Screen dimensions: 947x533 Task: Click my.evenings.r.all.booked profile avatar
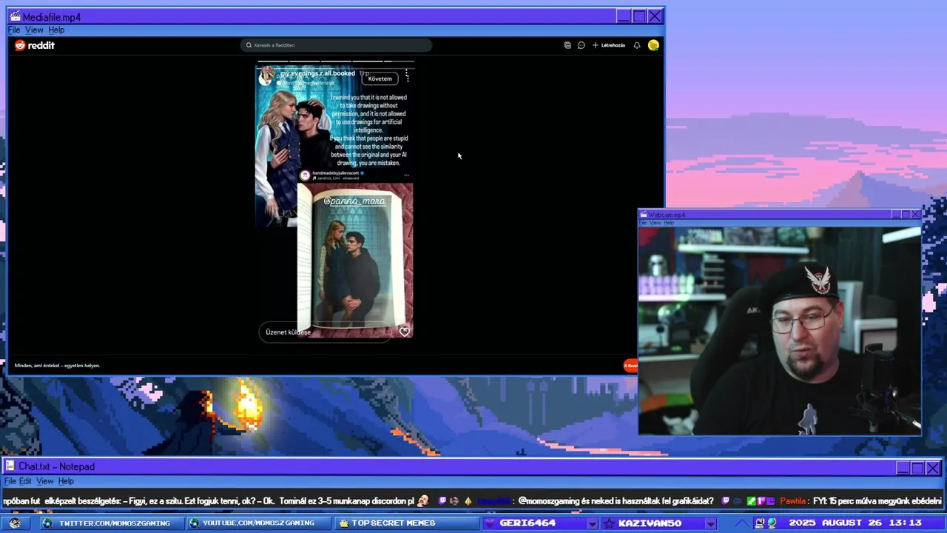pos(266,76)
